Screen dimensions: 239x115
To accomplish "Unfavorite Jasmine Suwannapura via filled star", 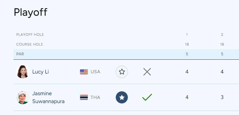I will click(122, 97).
